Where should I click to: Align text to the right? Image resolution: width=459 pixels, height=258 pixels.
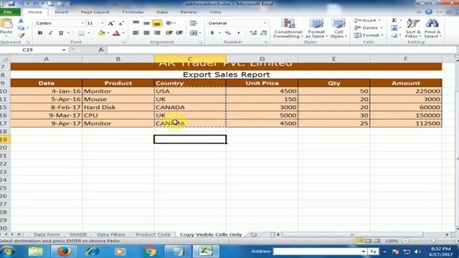pyautogui.click(x=157, y=33)
